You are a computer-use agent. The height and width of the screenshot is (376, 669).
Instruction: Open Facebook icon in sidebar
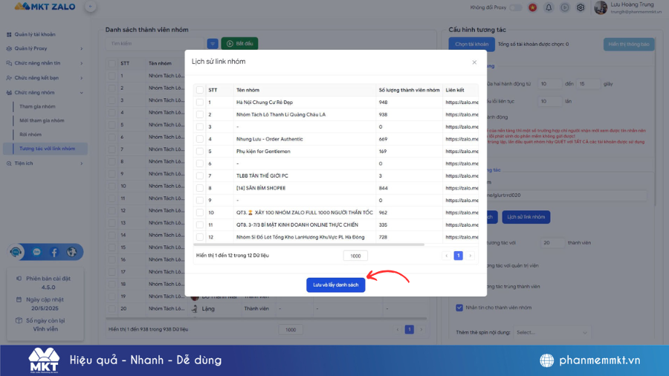54,252
